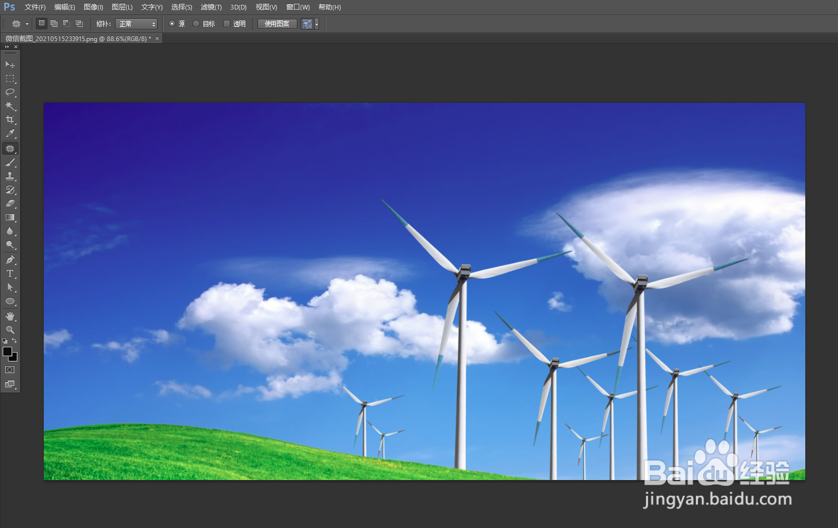838x528 pixels.
Task: Open the 修补 mode dropdown showing 正常
Action: 136,24
